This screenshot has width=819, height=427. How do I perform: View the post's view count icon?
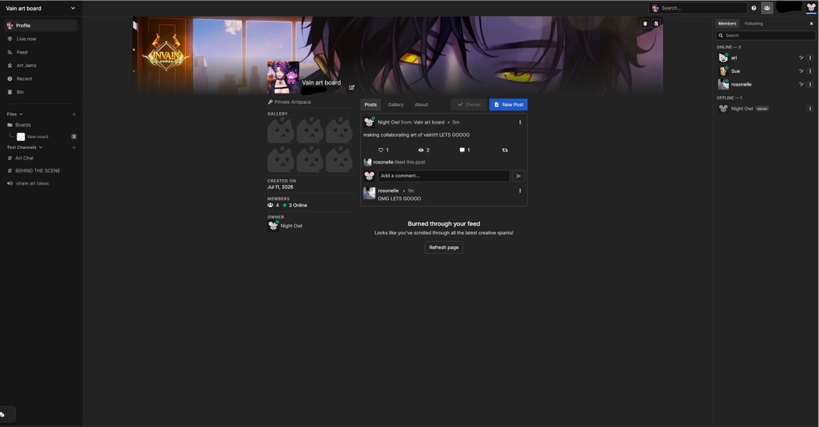coord(421,150)
